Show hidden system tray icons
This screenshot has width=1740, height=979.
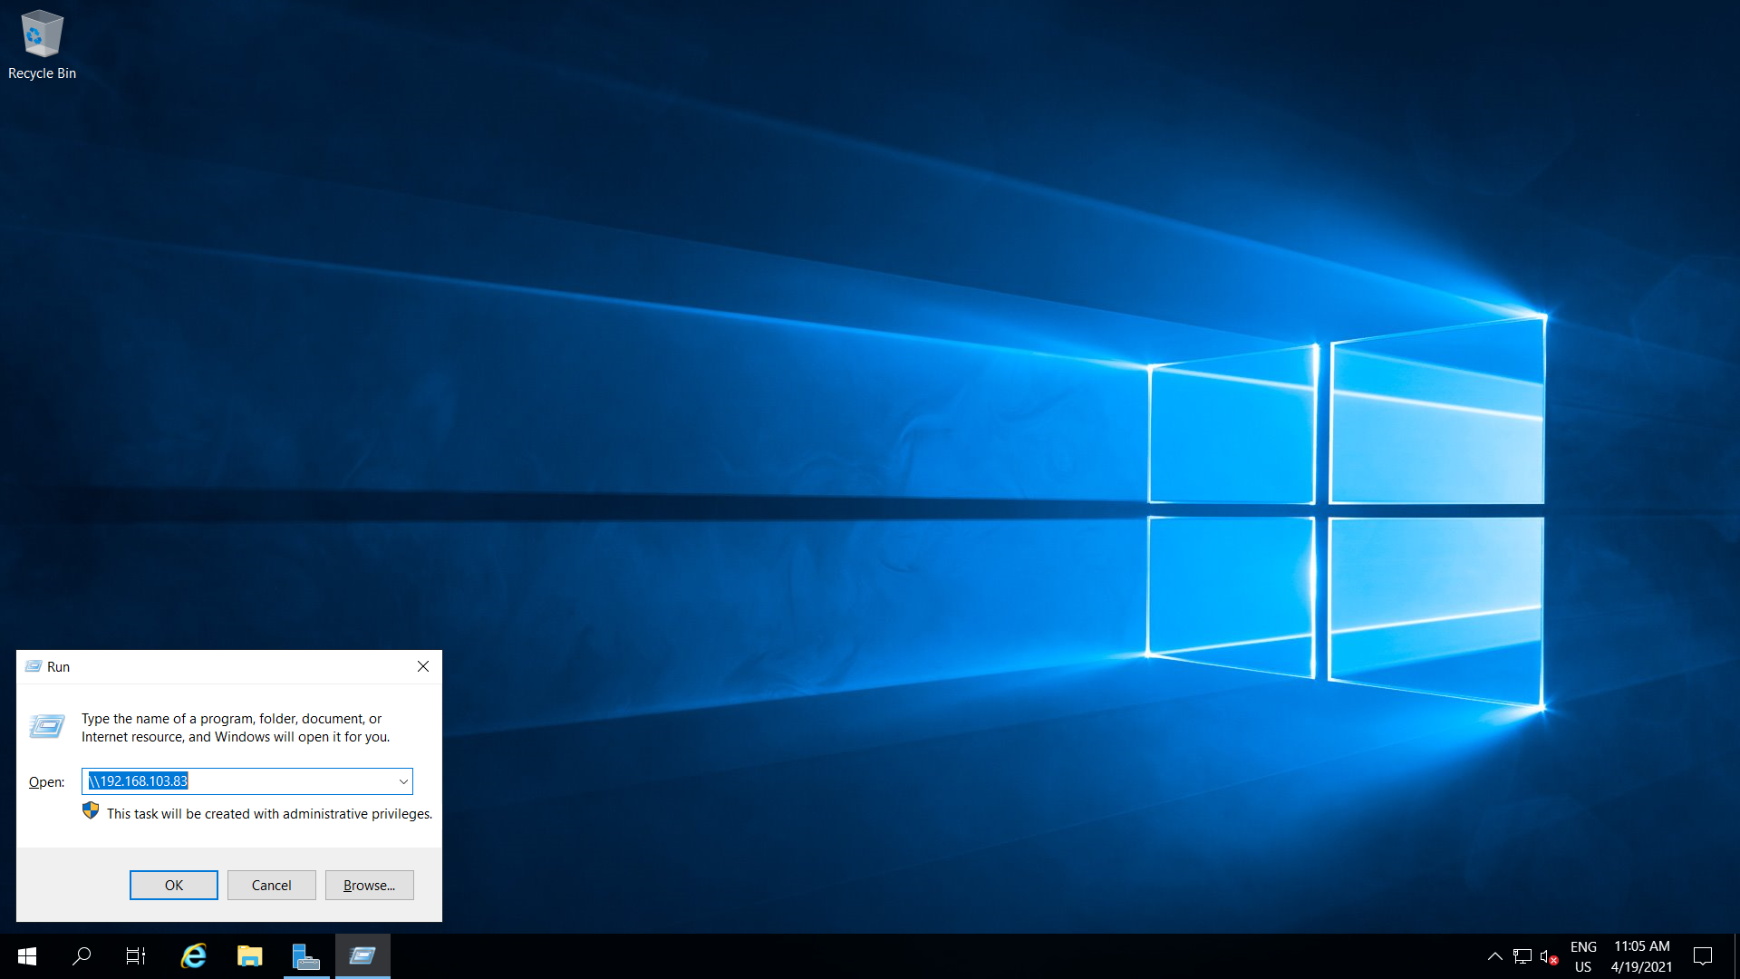1495,956
